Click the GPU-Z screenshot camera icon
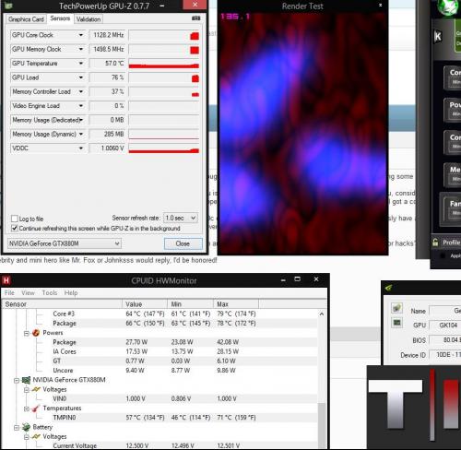The image size is (461, 450). point(196,18)
